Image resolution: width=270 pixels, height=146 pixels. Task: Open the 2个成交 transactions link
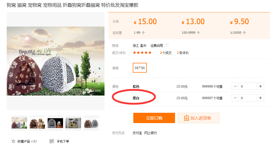coord(166,53)
